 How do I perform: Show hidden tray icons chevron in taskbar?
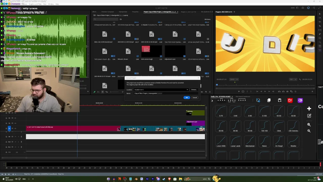33,179
